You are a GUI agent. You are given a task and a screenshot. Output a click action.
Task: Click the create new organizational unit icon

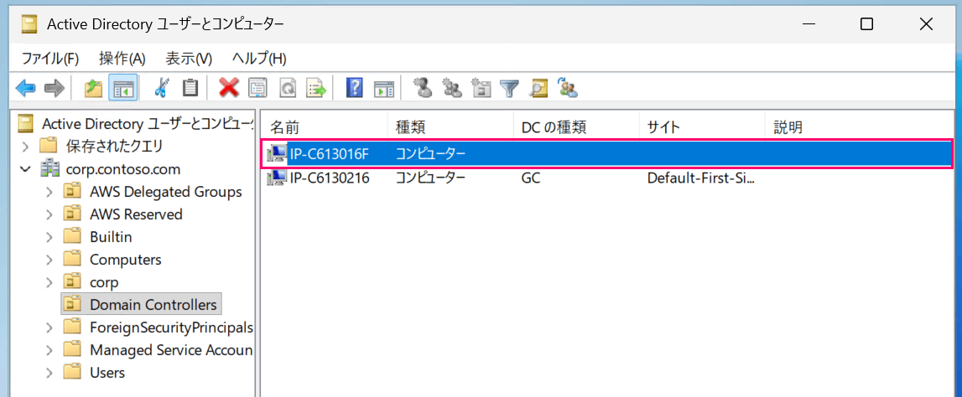pyautogui.click(x=481, y=88)
